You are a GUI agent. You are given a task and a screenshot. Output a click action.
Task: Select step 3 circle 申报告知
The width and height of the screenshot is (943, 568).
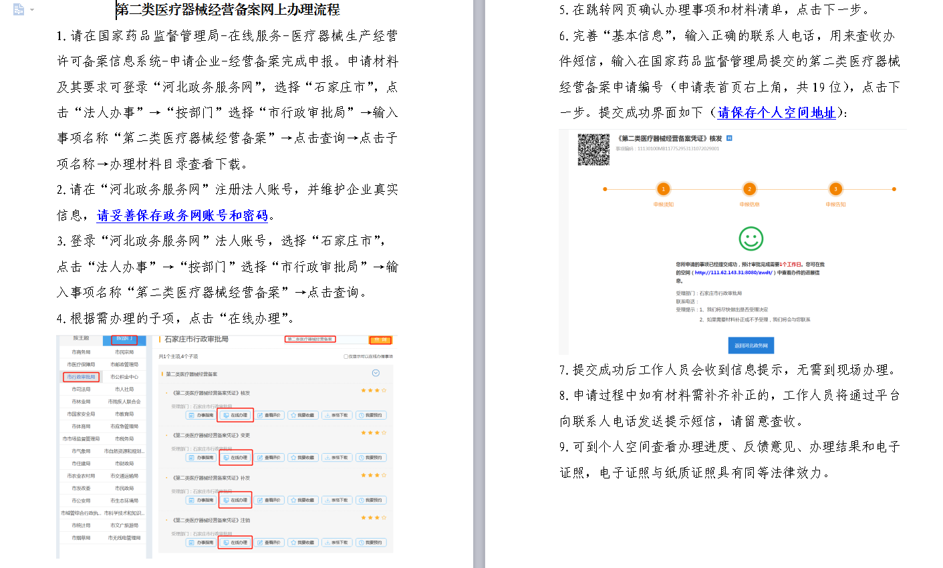835,189
